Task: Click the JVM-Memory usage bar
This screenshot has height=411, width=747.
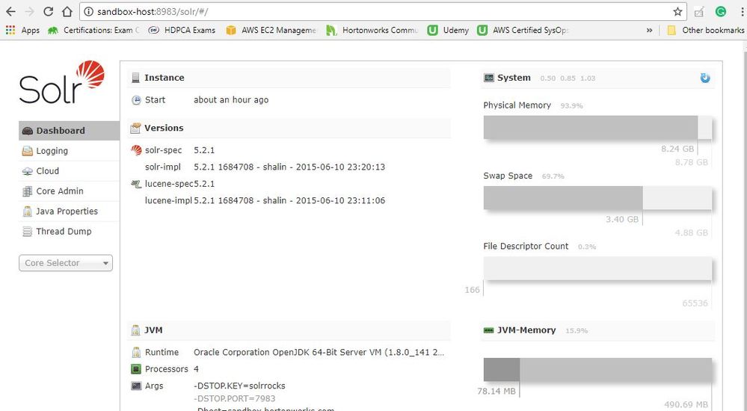Action: point(597,370)
